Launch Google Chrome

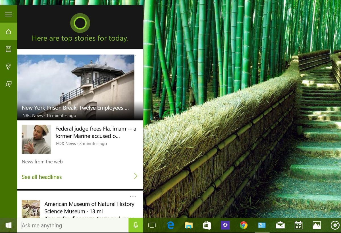(244, 225)
